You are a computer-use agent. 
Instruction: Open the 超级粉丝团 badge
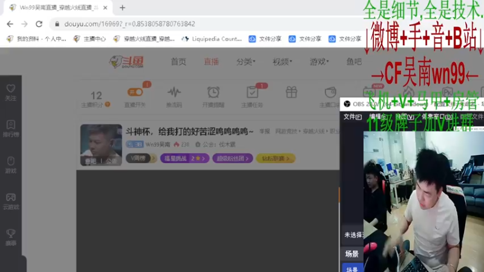(233, 158)
